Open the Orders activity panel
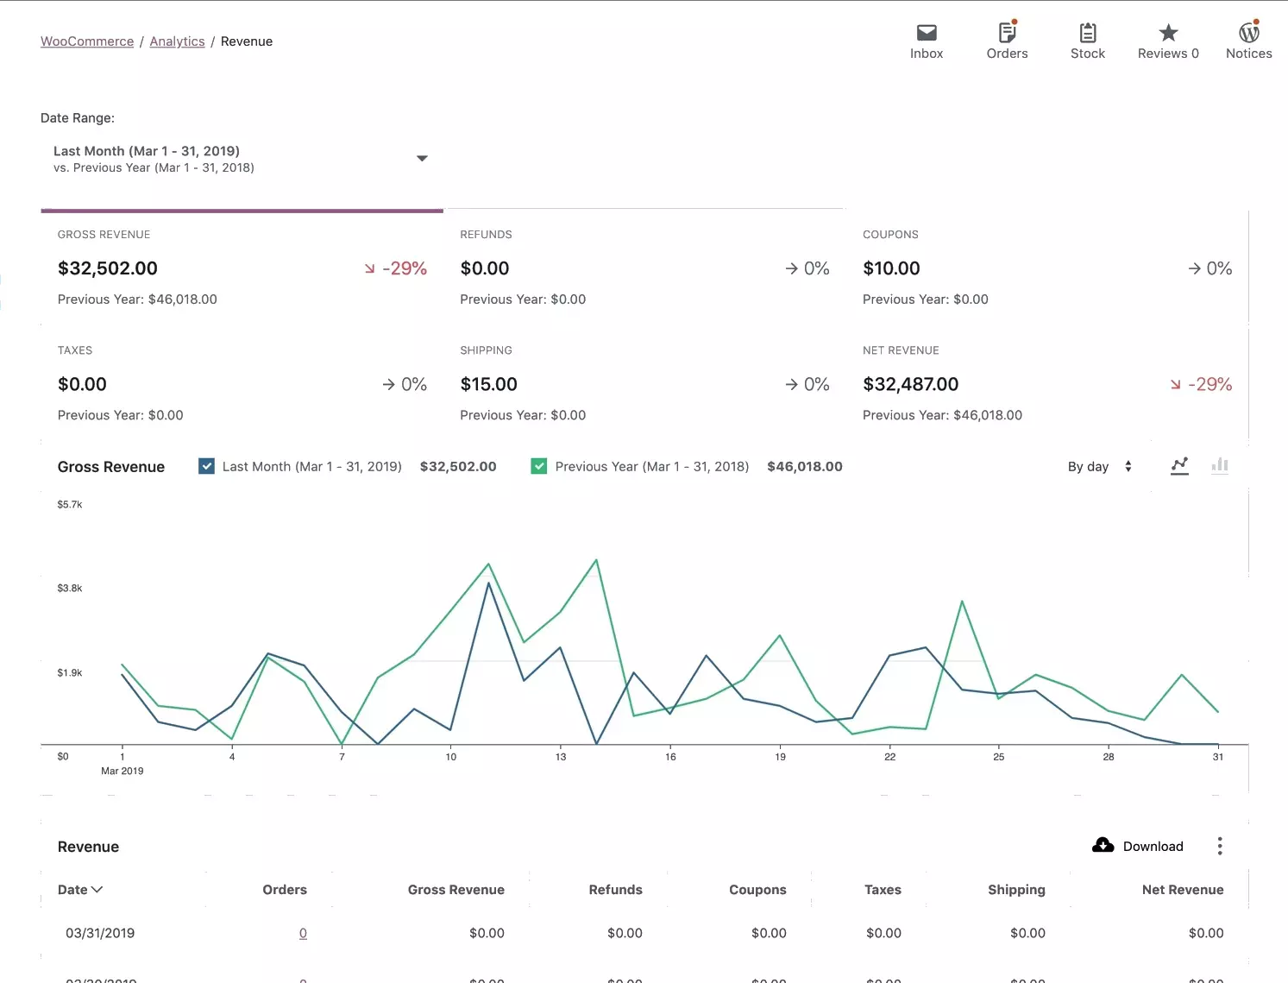Viewport: 1288px width, 983px height. (x=1007, y=41)
